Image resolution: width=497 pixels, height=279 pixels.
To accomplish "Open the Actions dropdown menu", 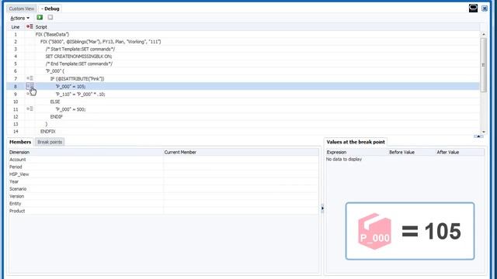I will click(19, 18).
